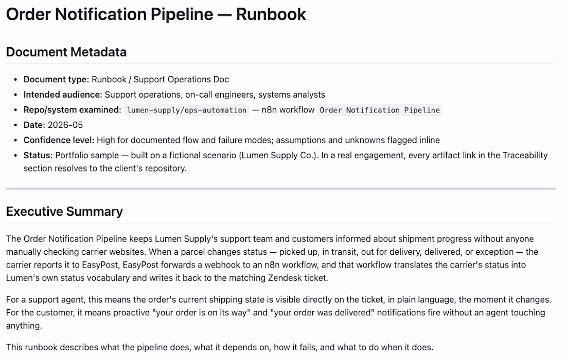The width and height of the screenshot is (566, 359).
Task: Select the 'Date:' label
Action: tap(34, 125)
